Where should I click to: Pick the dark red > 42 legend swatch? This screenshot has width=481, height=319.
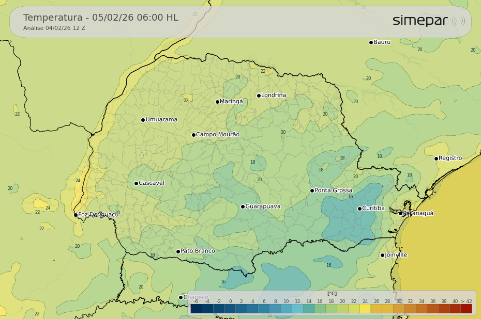point(466,309)
